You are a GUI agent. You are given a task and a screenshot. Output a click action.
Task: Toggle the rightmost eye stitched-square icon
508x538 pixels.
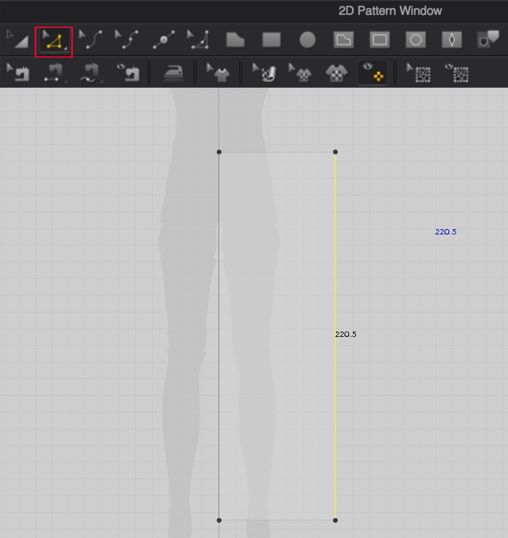(456, 73)
